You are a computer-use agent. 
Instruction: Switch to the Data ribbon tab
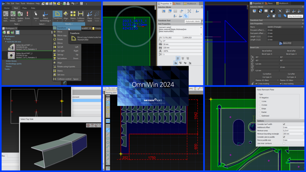(x=33, y=8)
